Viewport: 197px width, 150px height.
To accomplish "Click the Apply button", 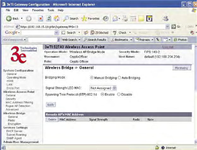I will (51, 105).
